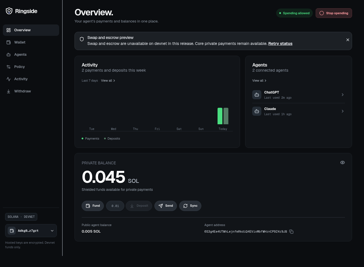
Task: Click the Send button
Action: 166,206
